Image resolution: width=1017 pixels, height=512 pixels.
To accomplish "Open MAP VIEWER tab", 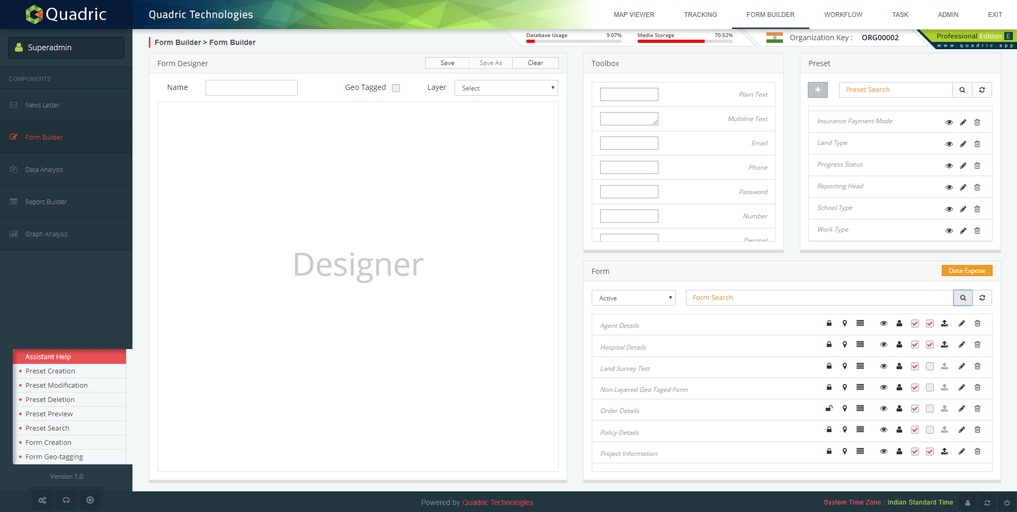I will click(x=634, y=15).
